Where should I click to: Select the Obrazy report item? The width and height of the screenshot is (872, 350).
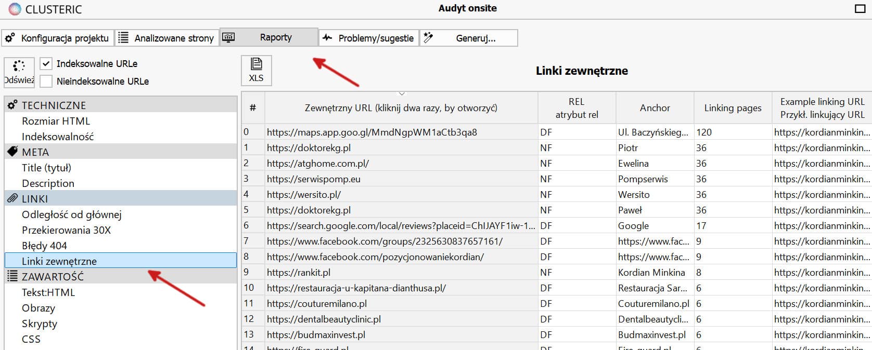pos(38,307)
